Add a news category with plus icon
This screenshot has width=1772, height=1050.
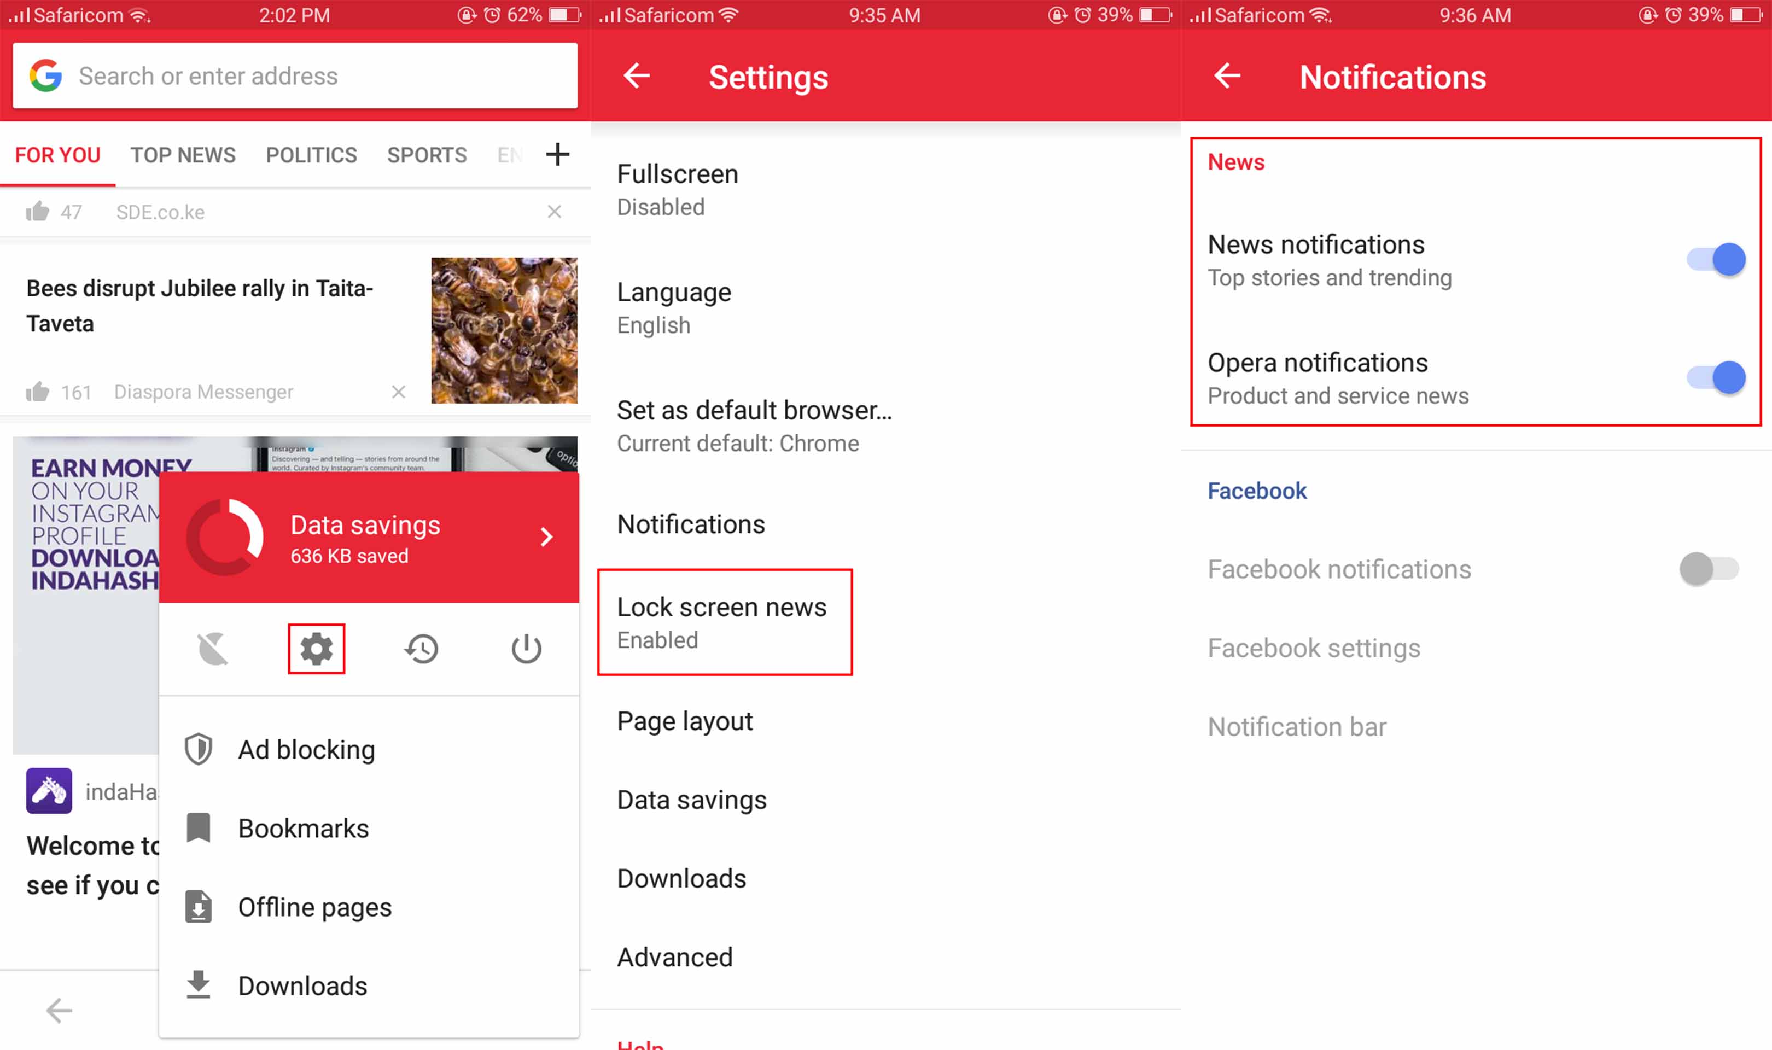click(557, 154)
